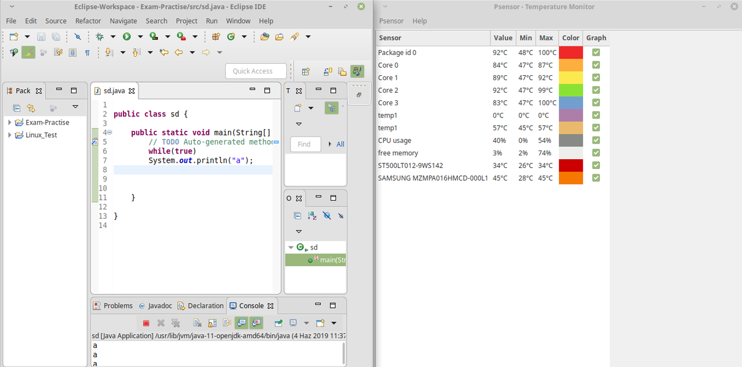The image size is (742, 367).
Task: Click Collapse All in Package Explorer
Action: click(x=17, y=108)
